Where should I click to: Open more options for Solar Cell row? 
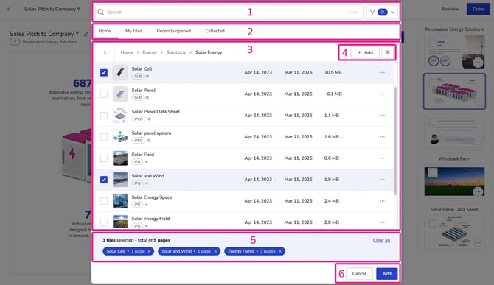pos(382,73)
